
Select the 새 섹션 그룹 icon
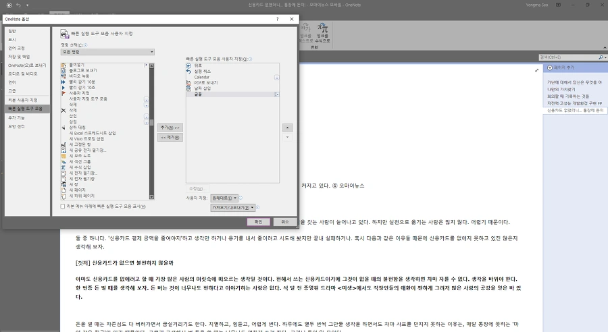[x=64, y=161]
